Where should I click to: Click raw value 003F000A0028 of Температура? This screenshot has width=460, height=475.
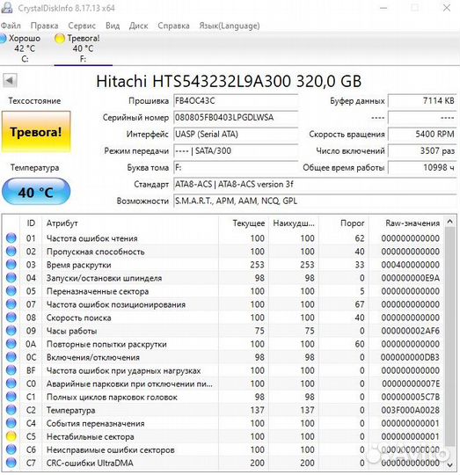coord(410,410)
